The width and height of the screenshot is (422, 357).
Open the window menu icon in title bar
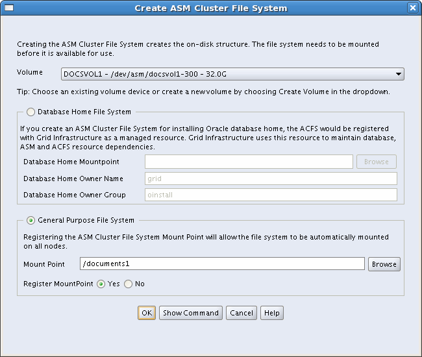point(9,8)
